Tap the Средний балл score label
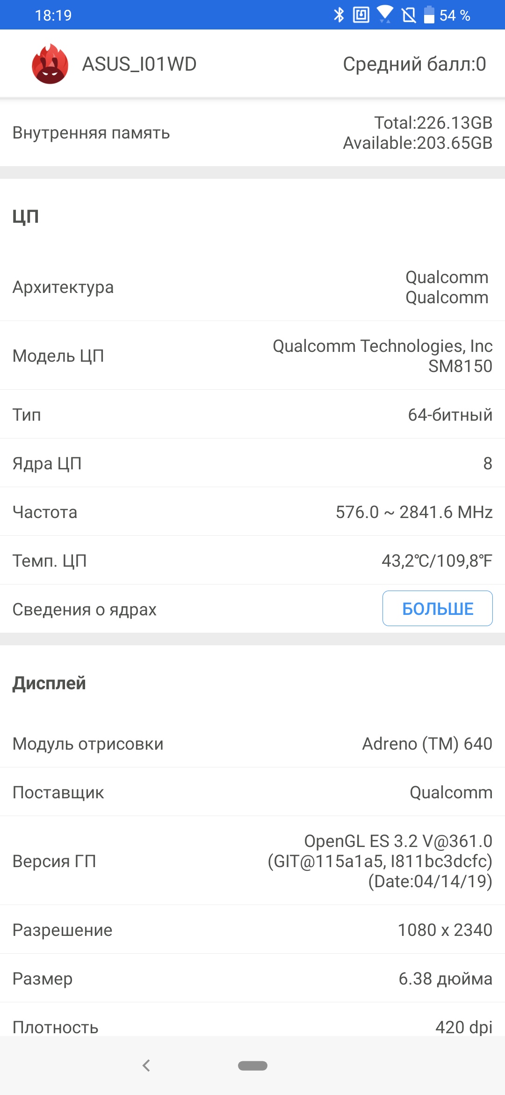The height and width of the screenshot is (1095, 505). coord(414,64)
